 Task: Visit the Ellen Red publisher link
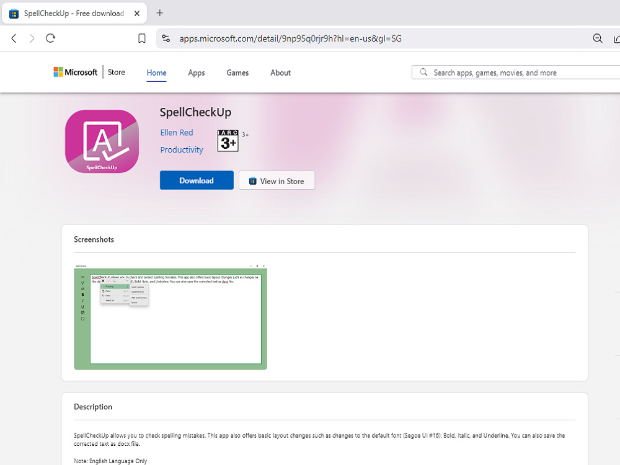pyautogui.click(x=177, y=132)
